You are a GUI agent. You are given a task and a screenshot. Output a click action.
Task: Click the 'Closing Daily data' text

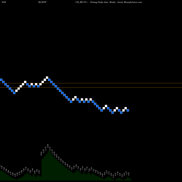[x=99, y=2]
